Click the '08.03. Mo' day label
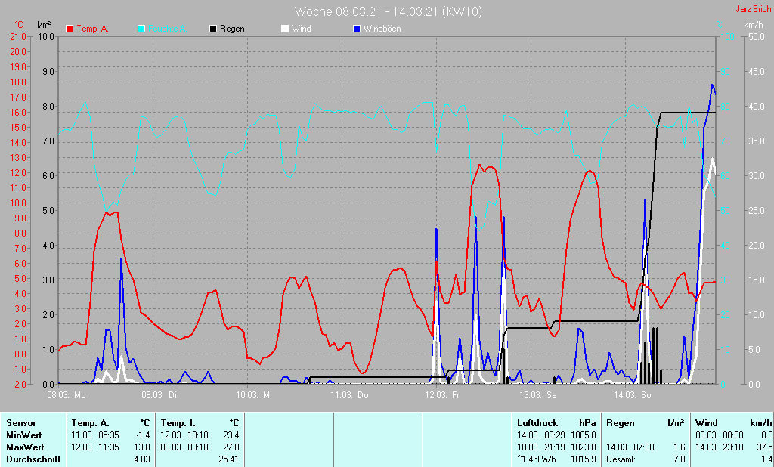This screenshot has width=774, height=467. (67, 395)
